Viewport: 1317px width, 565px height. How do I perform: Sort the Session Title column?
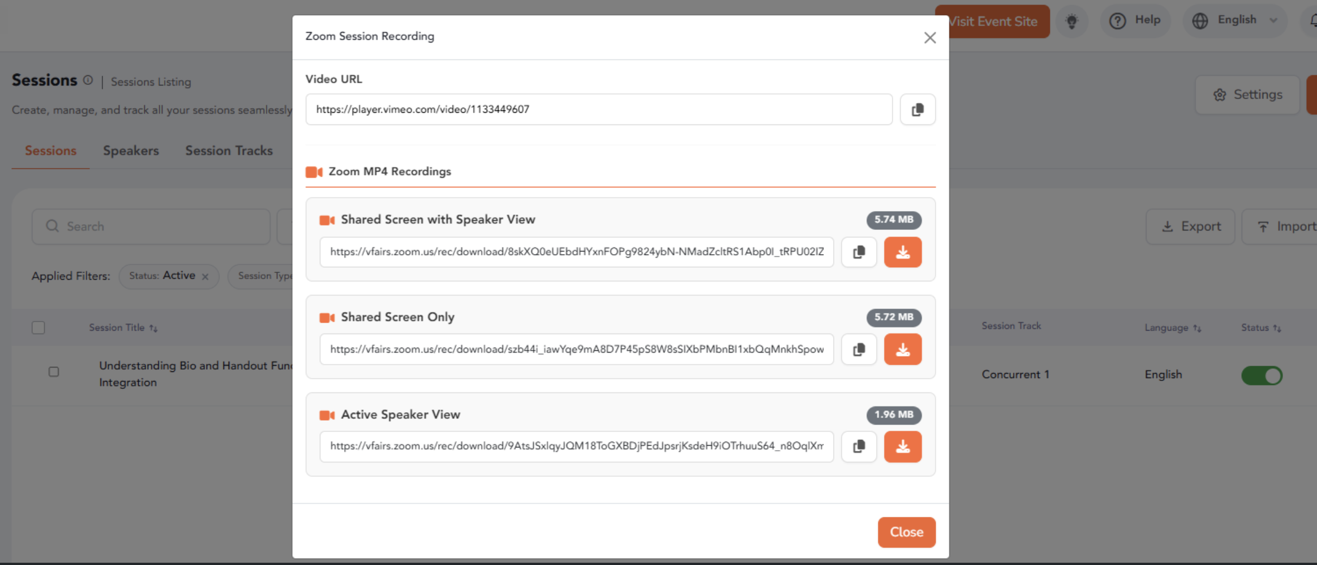pyautogui.click(x=153, y=327)
